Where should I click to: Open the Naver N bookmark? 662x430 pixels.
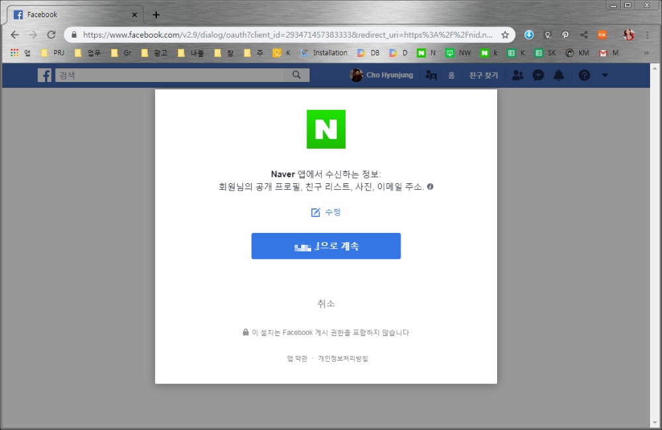tap(426, 53)
